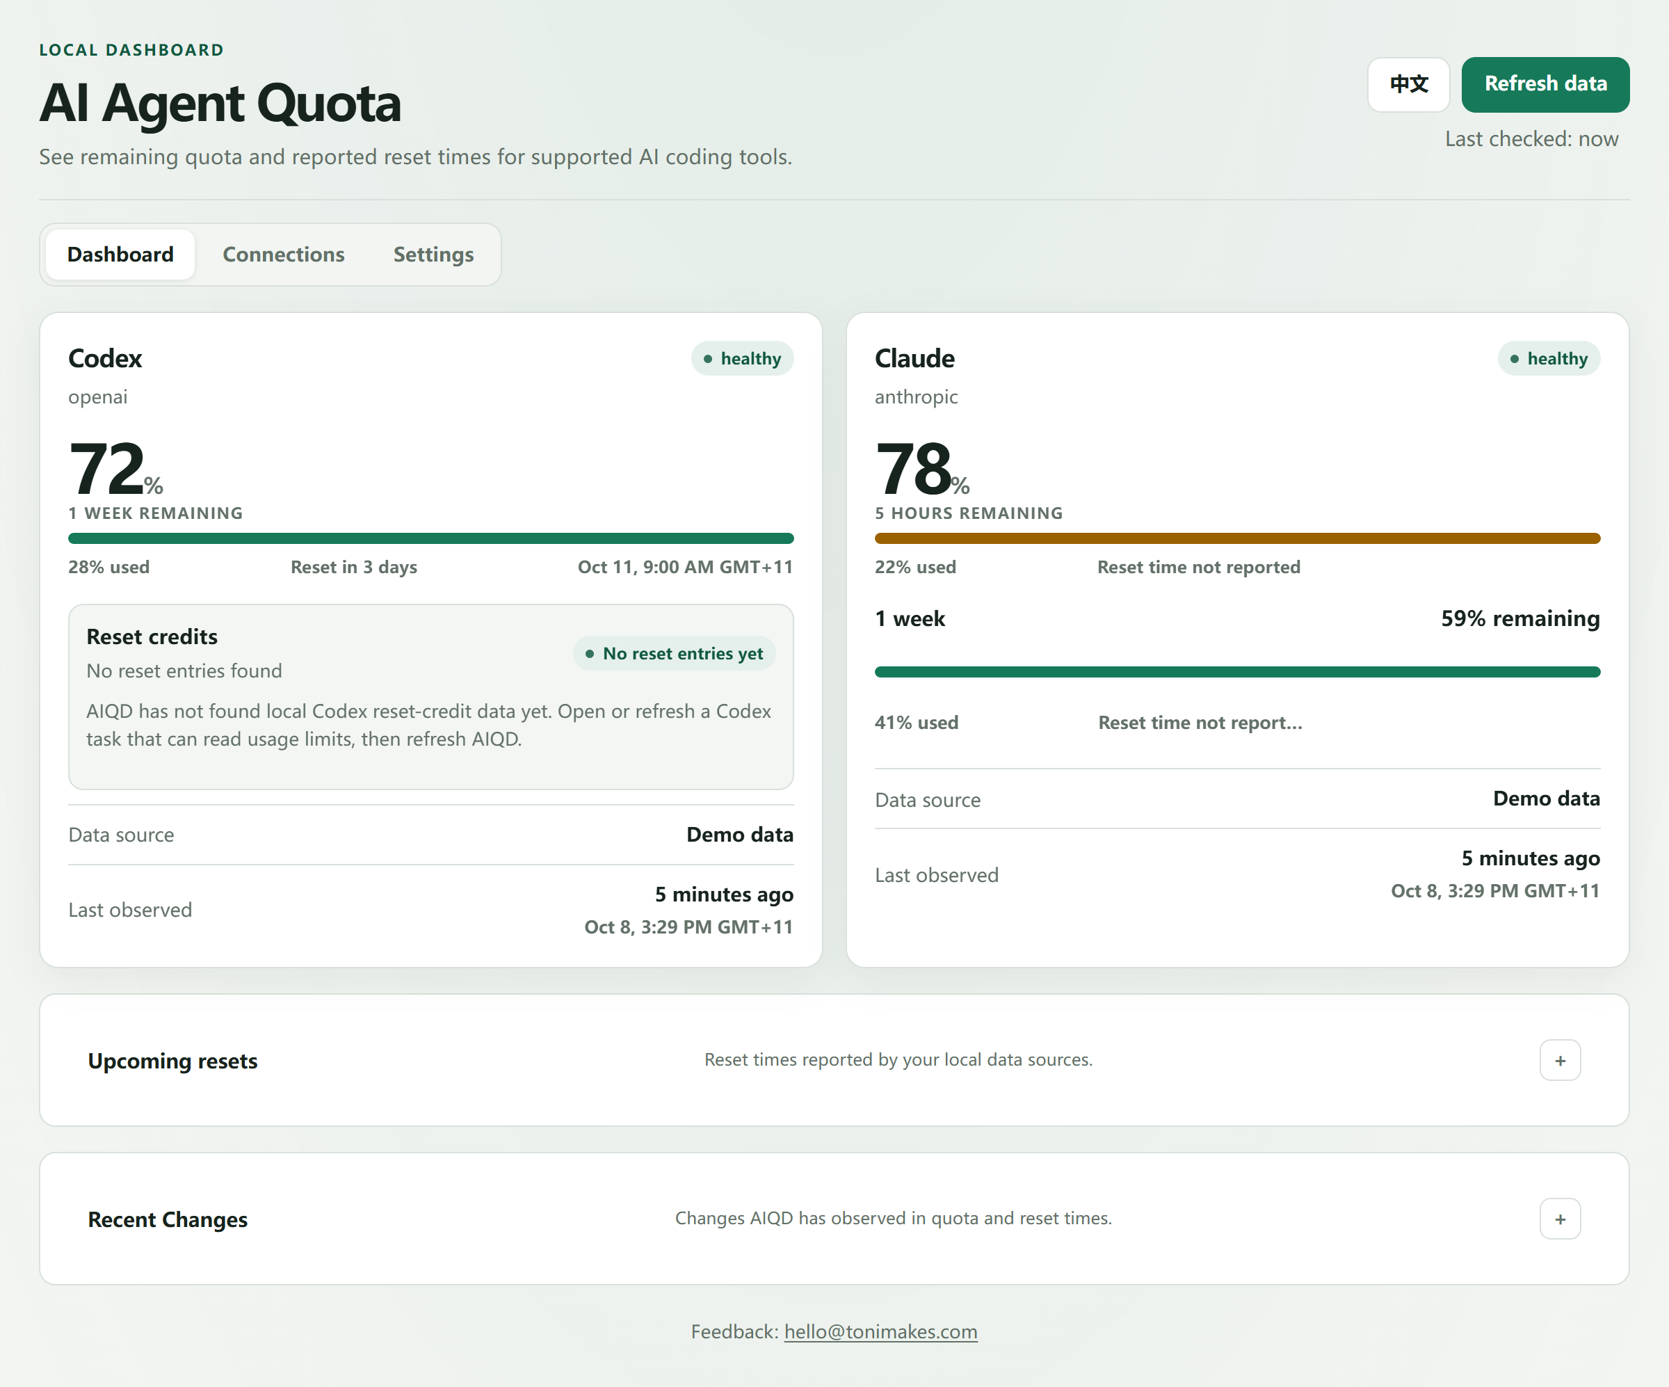Click the 5 HOURS REMAINING label
Screen dimensions: 1669x1387
coord(969,513)
